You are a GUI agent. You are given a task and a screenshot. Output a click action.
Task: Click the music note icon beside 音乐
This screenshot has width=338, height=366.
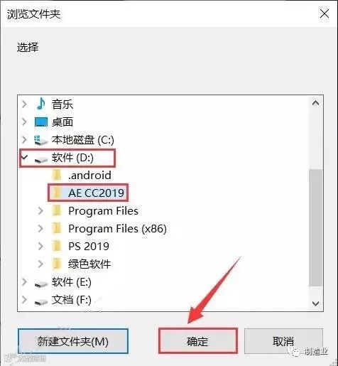coord(41,104)
